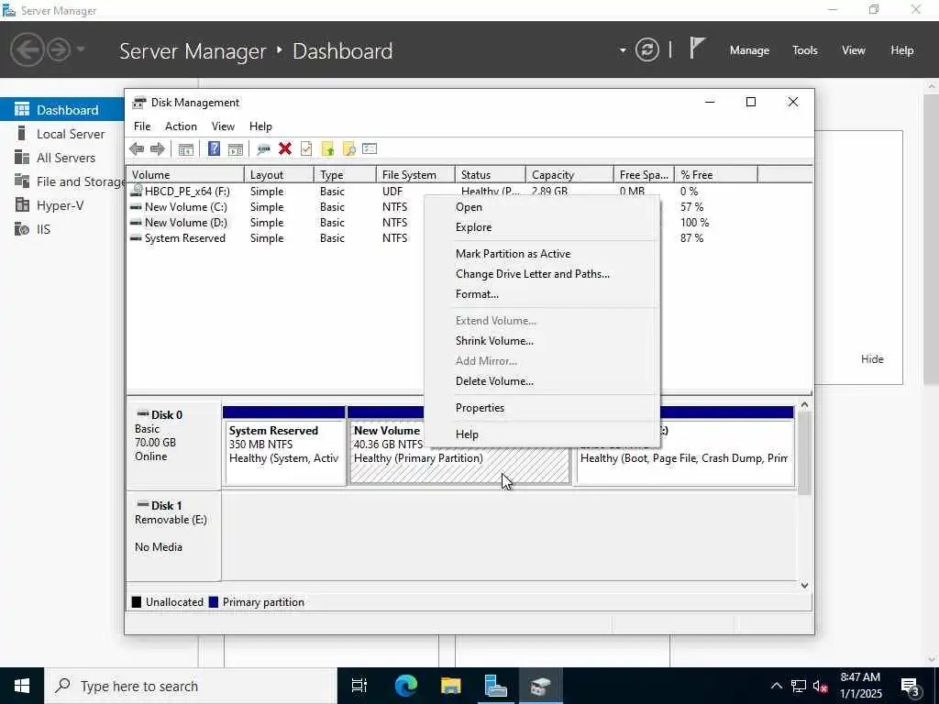This screenshot has width=939, height=704.
Task: Click the Windows Start button
Action: tap(22, 686)
